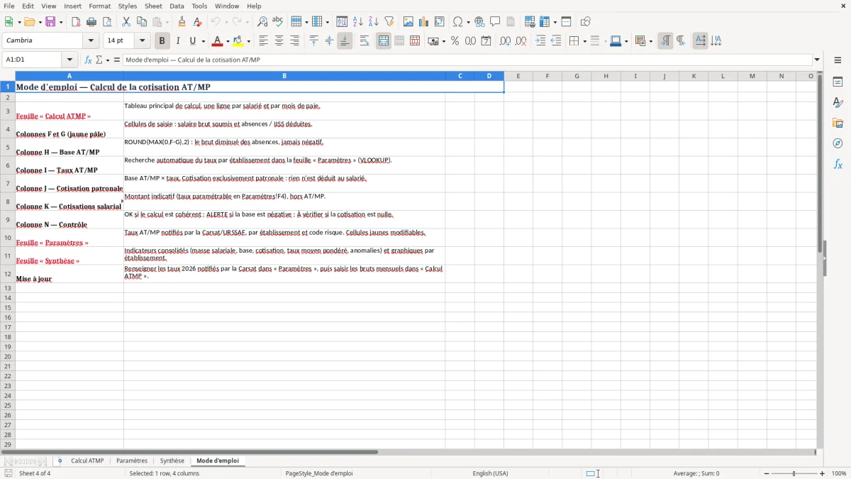Click the Add Decimal Place icon

pyautogui.click(x=506, y=41)
